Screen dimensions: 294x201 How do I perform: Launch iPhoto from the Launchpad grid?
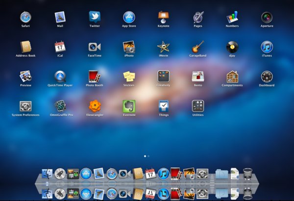(129, 47)
